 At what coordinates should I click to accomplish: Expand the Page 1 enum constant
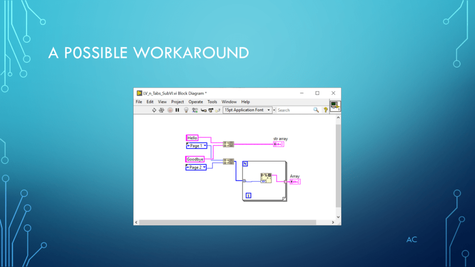196,146
